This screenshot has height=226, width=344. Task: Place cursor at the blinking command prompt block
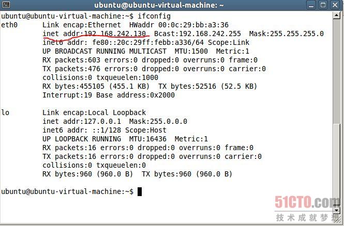pyautogui.click(x=140, y=191)
